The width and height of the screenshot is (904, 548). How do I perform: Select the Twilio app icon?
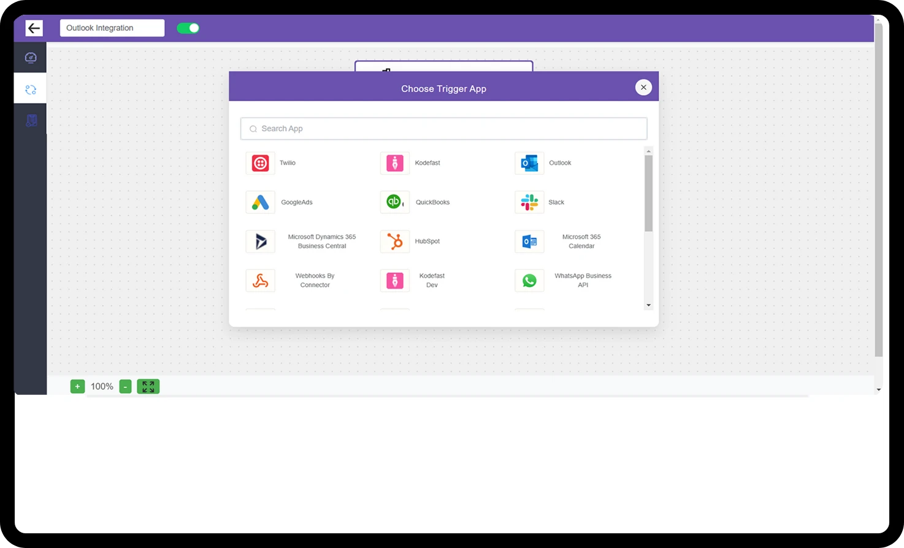click(x=261, y=163)
